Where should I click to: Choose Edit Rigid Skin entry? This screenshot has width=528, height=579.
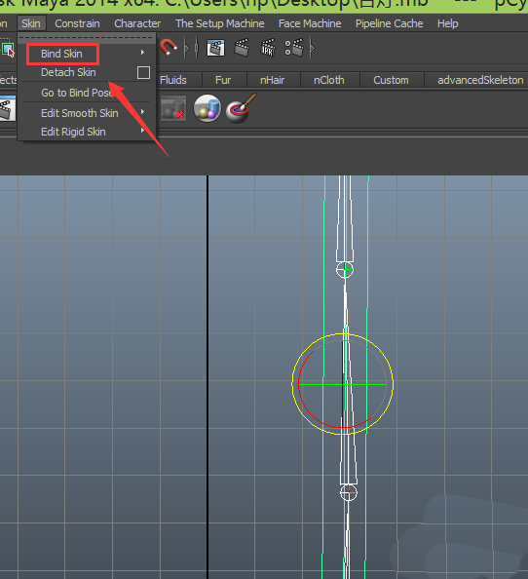[73, 132]
